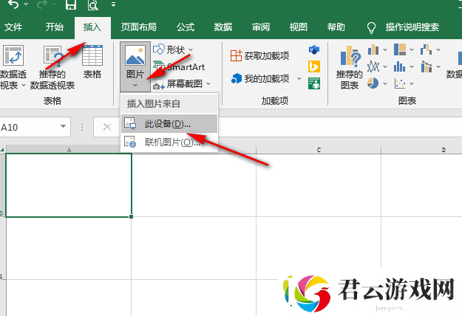Image resolution: width=462 pixels, height=316 pixels.
Task: Open the 文件 tab
Action: (x=13, y=27)
